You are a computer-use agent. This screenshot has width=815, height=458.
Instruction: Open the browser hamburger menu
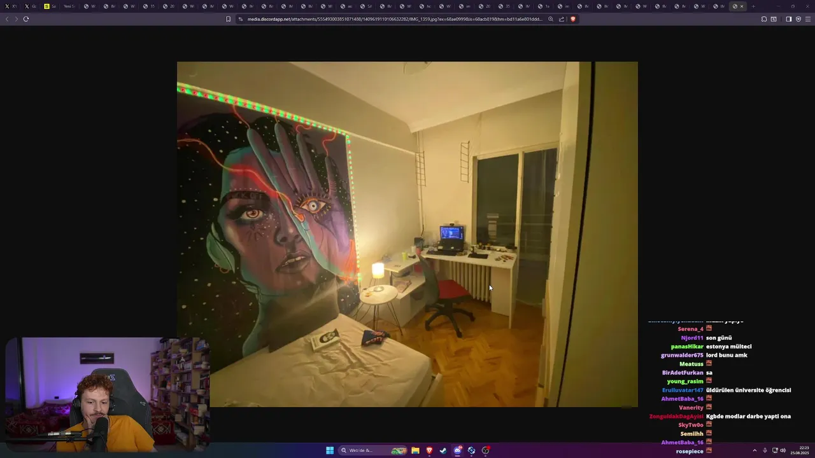click(x=808, y=19)
